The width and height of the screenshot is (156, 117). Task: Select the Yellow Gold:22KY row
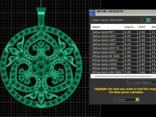point(123,52)
